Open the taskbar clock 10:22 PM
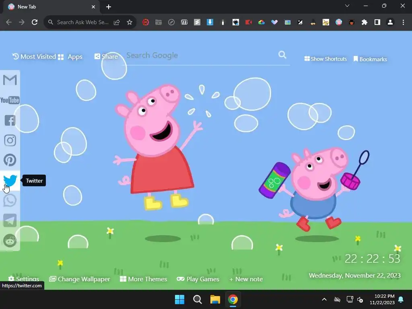 382,299
